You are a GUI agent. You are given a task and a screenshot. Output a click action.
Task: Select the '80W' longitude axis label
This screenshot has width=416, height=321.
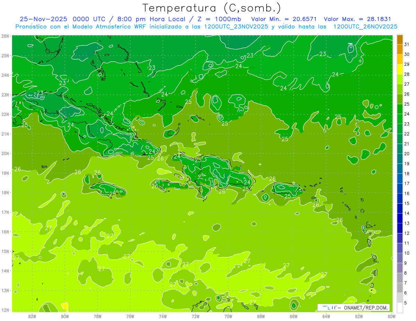65,316
